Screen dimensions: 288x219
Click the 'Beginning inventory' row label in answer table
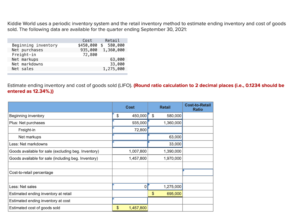click(x=27, y=116)
